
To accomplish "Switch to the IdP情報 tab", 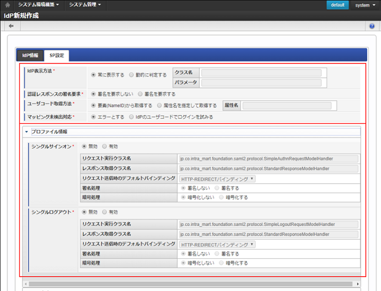I will [x=30, y=55].
